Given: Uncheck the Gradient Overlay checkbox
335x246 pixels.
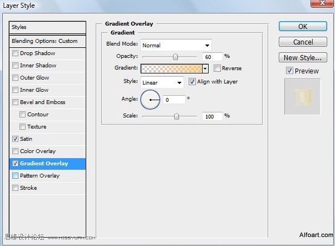Looking at the screenshot, I should coord(15,163).
